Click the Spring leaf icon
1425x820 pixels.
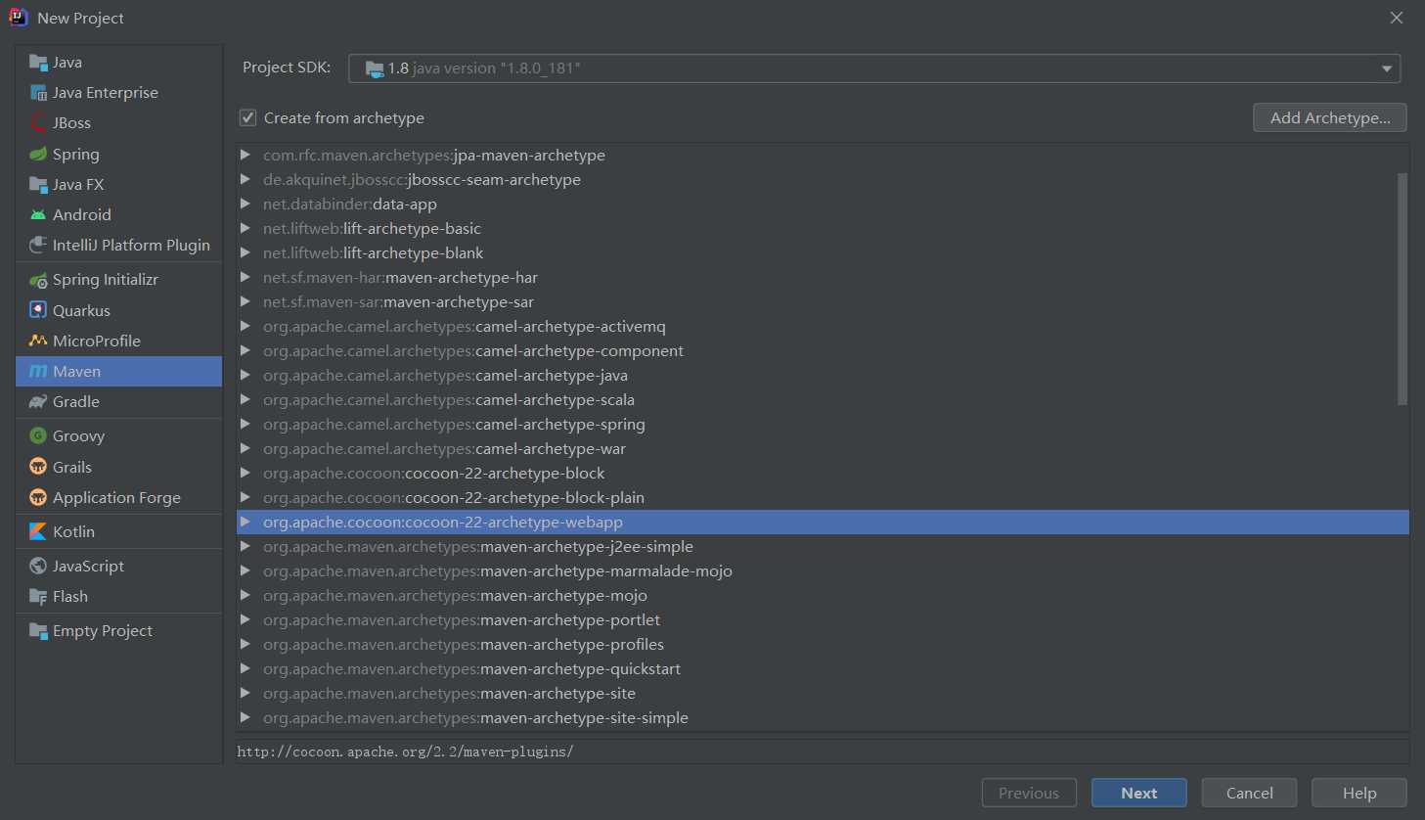coord(38,155)
